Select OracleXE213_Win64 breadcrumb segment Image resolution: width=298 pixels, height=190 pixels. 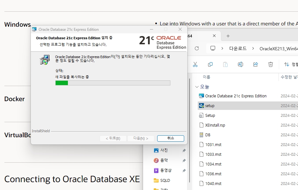279,49
